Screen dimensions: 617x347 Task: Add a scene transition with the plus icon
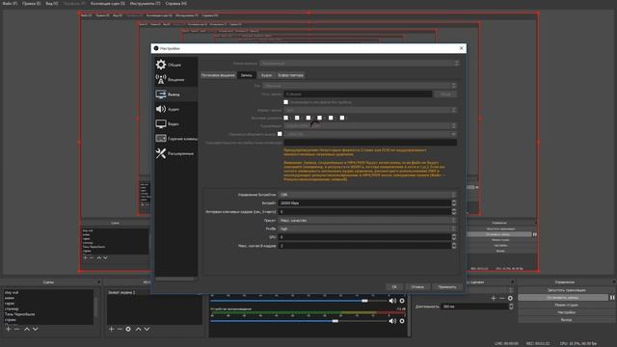tap(494, 298)
